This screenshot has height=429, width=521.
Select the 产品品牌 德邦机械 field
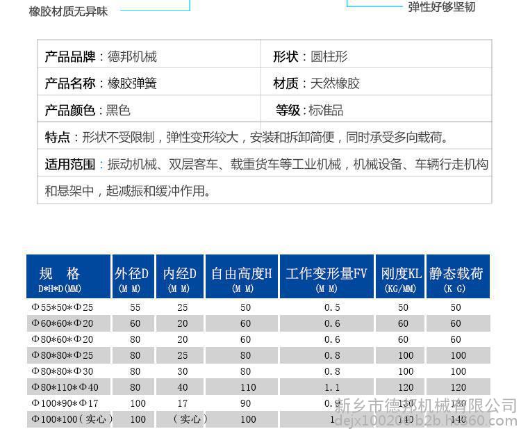101,57
